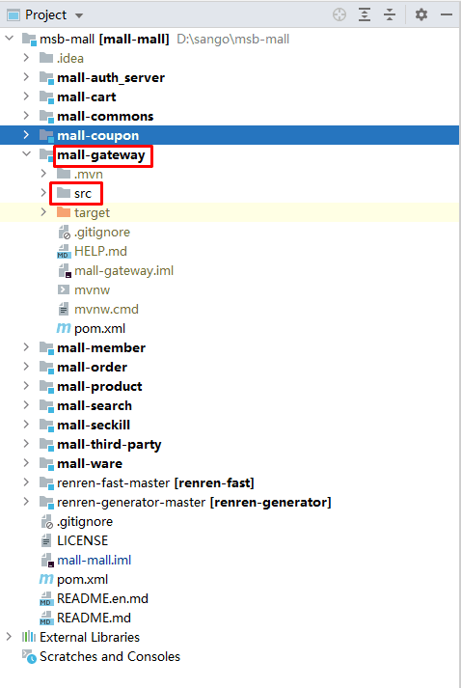Image resolution: width=461 pixels, height=688 pixels.
Task: Expand the src folder
Action: pos(43,193)
